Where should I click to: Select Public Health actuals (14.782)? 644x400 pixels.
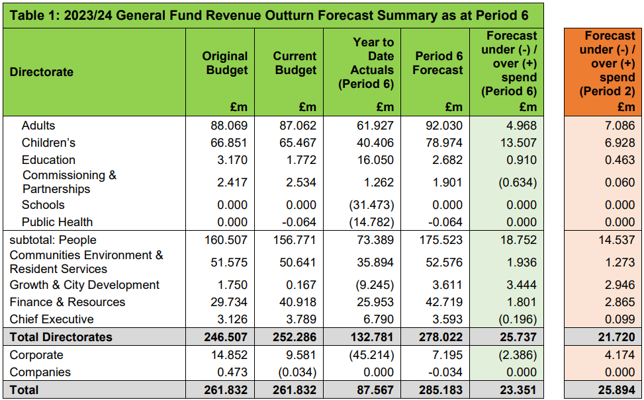371,222
